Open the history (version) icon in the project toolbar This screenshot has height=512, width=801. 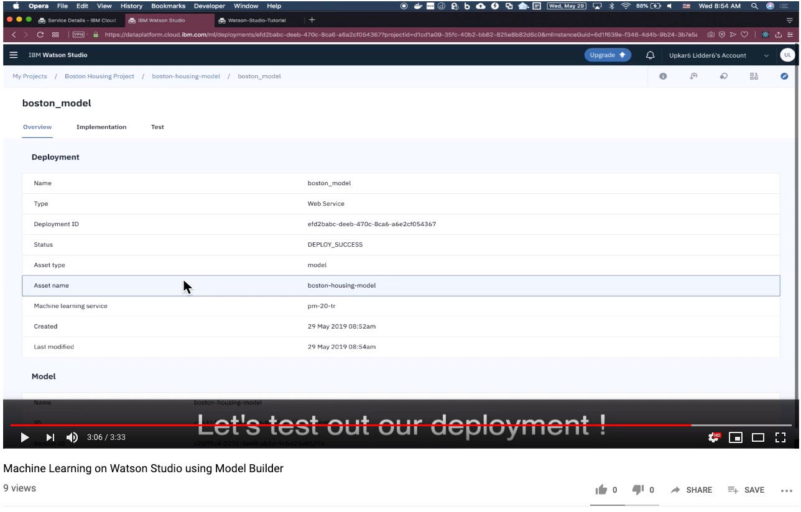point(693,76)
